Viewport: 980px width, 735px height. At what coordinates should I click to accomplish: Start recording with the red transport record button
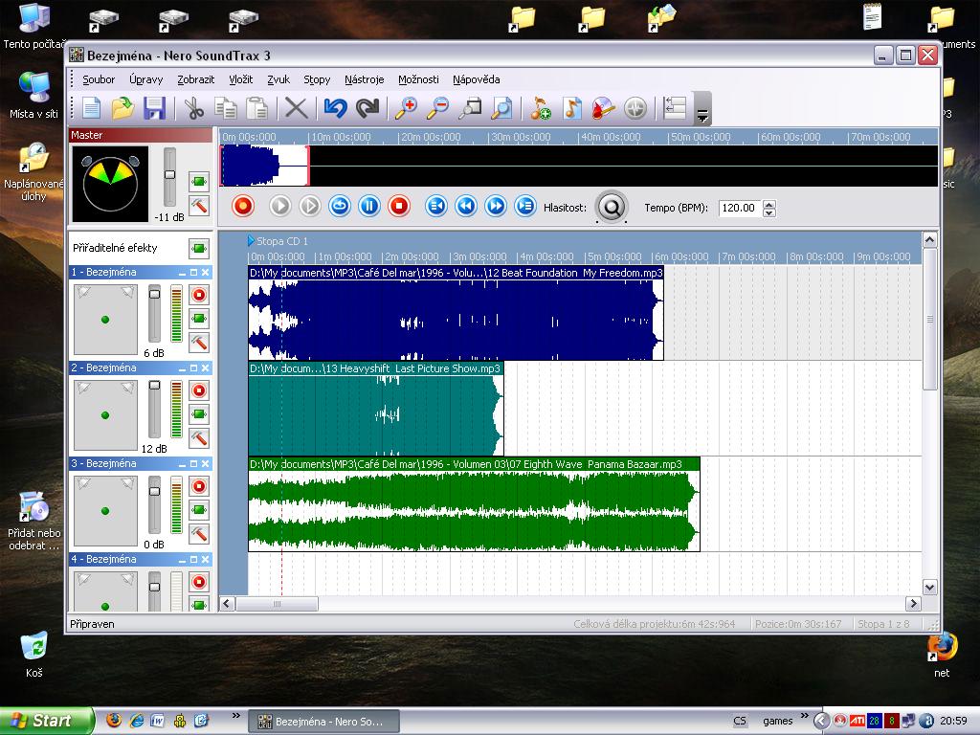pos(243,206)
